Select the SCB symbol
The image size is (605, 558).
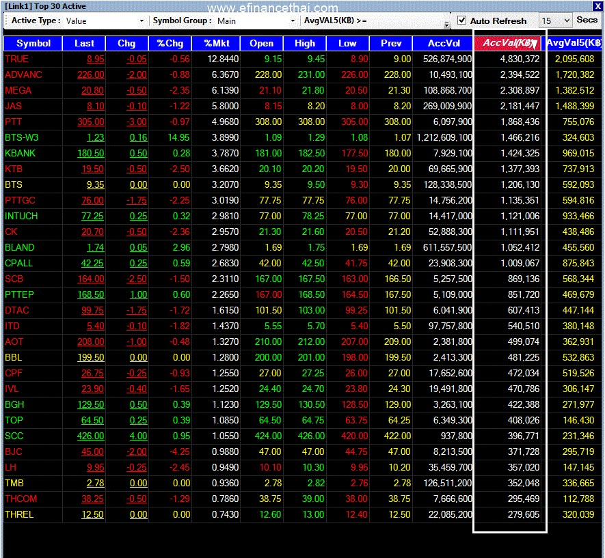[x=14, y=279]
